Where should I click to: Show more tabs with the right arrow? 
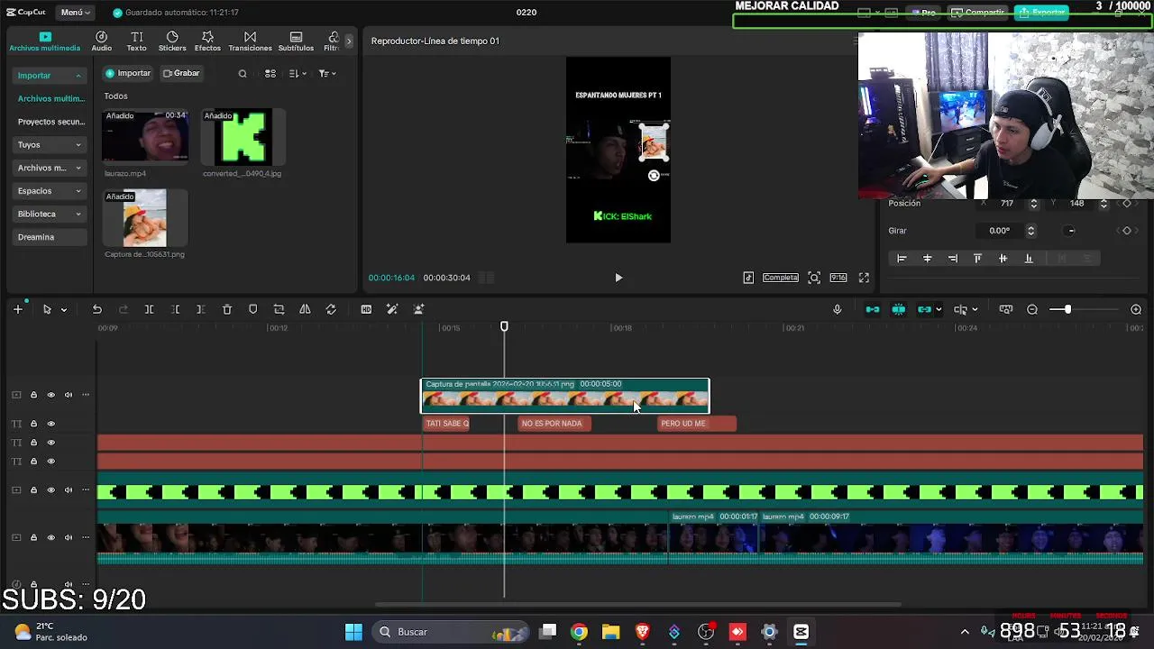pos(349,41)
